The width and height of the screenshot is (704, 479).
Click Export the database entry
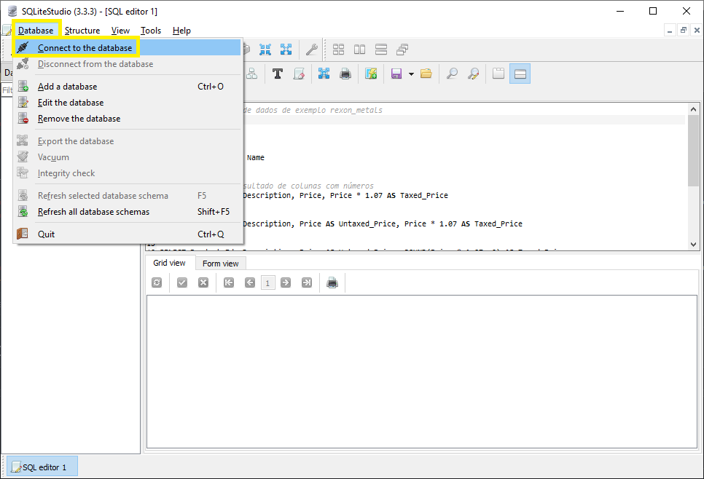click(x=128, y=141)
